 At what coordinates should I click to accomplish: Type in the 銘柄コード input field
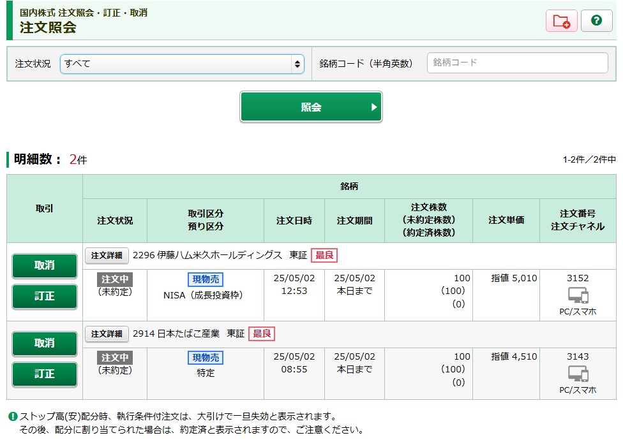coord(517,63)
